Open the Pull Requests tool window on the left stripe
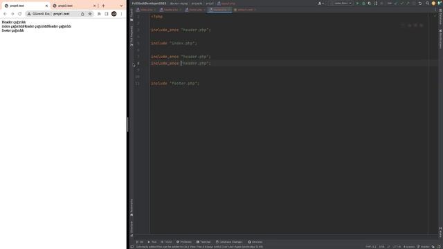This screenshot has height=249, width=443. [132, 36]
